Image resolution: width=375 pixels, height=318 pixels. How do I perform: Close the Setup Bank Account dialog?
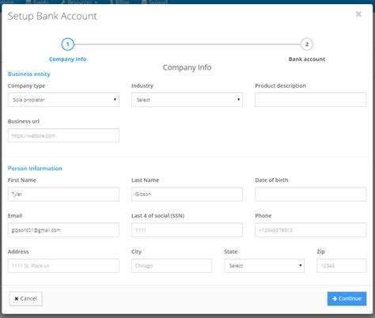(x=358, y=14)
